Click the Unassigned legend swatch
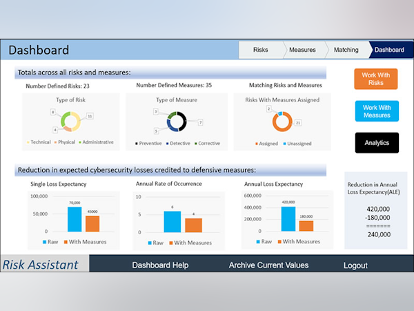Image resolution: width=414 pixels, height=311 pixels. click(x=284, y=144)
